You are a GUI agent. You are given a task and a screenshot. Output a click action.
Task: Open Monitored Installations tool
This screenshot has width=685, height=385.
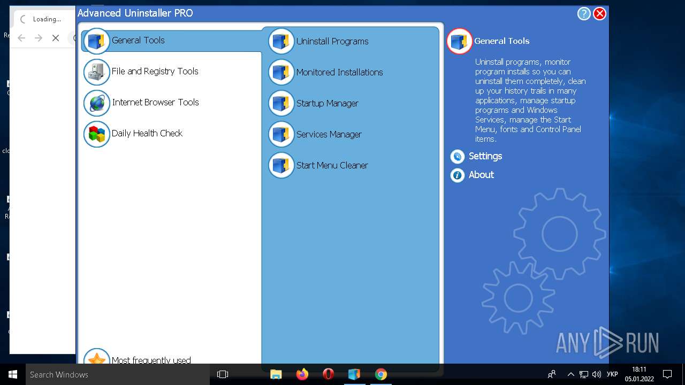[x=340, y=72]
